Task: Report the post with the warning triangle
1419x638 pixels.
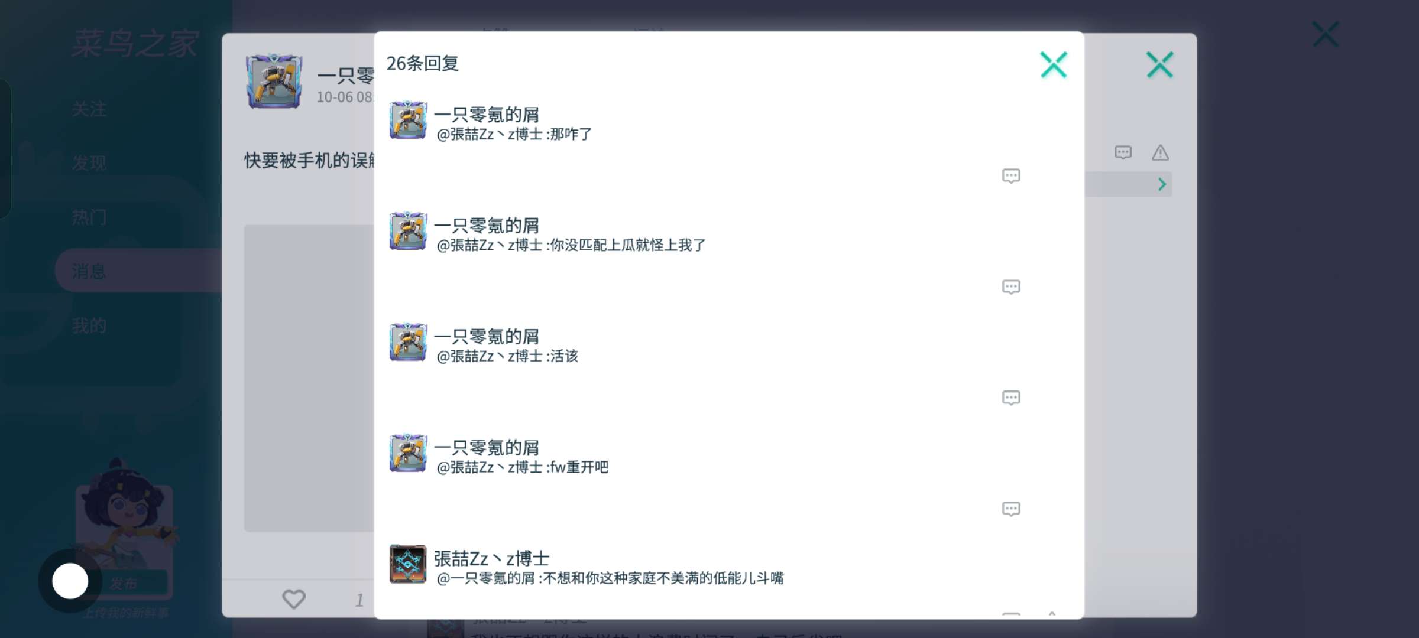Action: (1160, 153)
